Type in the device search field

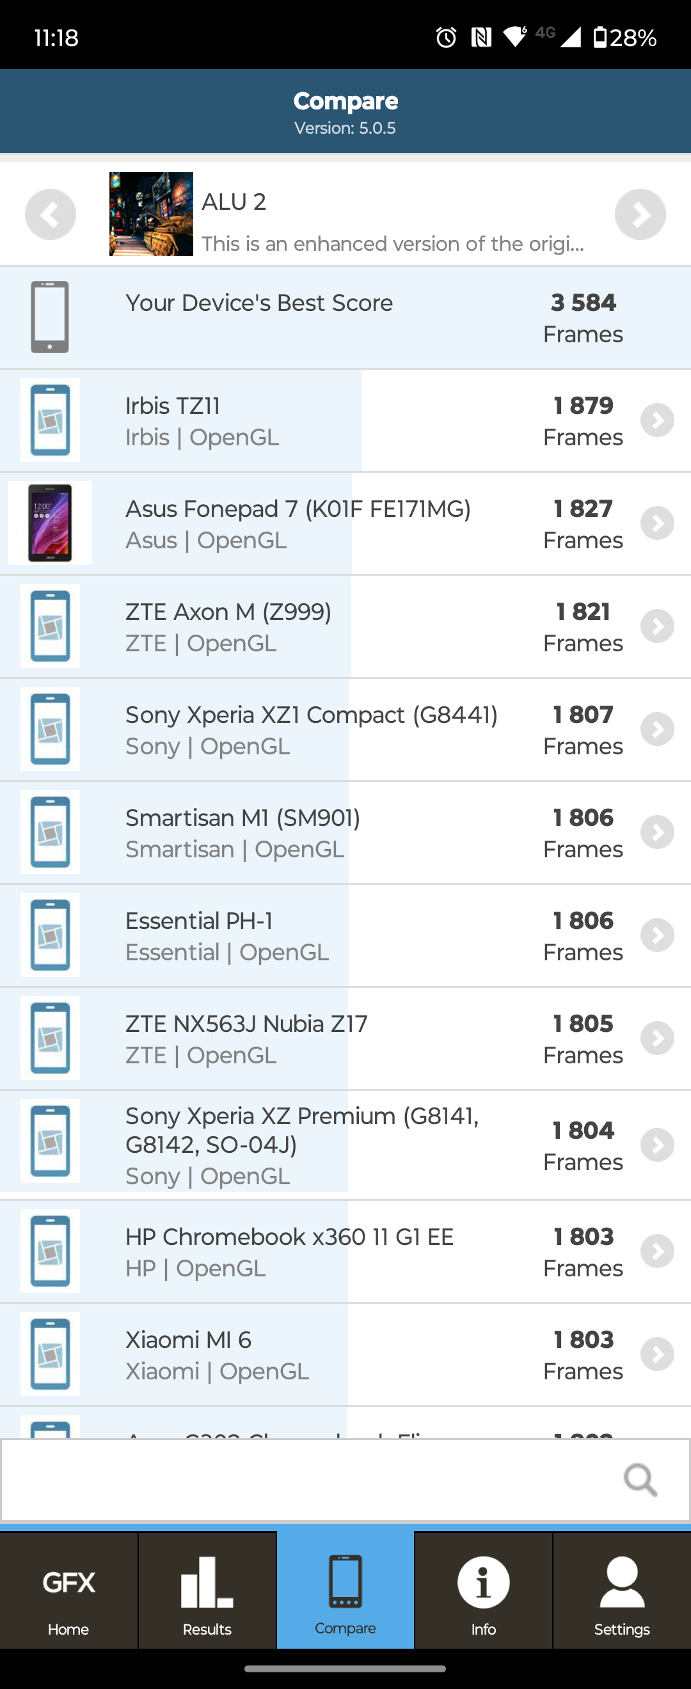coord(308,1480)
